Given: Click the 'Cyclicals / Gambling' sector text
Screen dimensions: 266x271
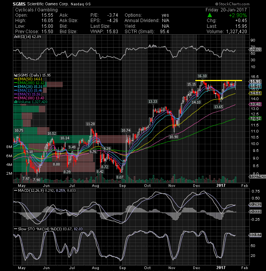Looking at the screenshot, I should click(36, 10).
